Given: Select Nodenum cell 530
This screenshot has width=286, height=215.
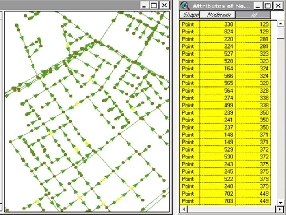Looking at the screenshot, I should click(x=218, y=157).
